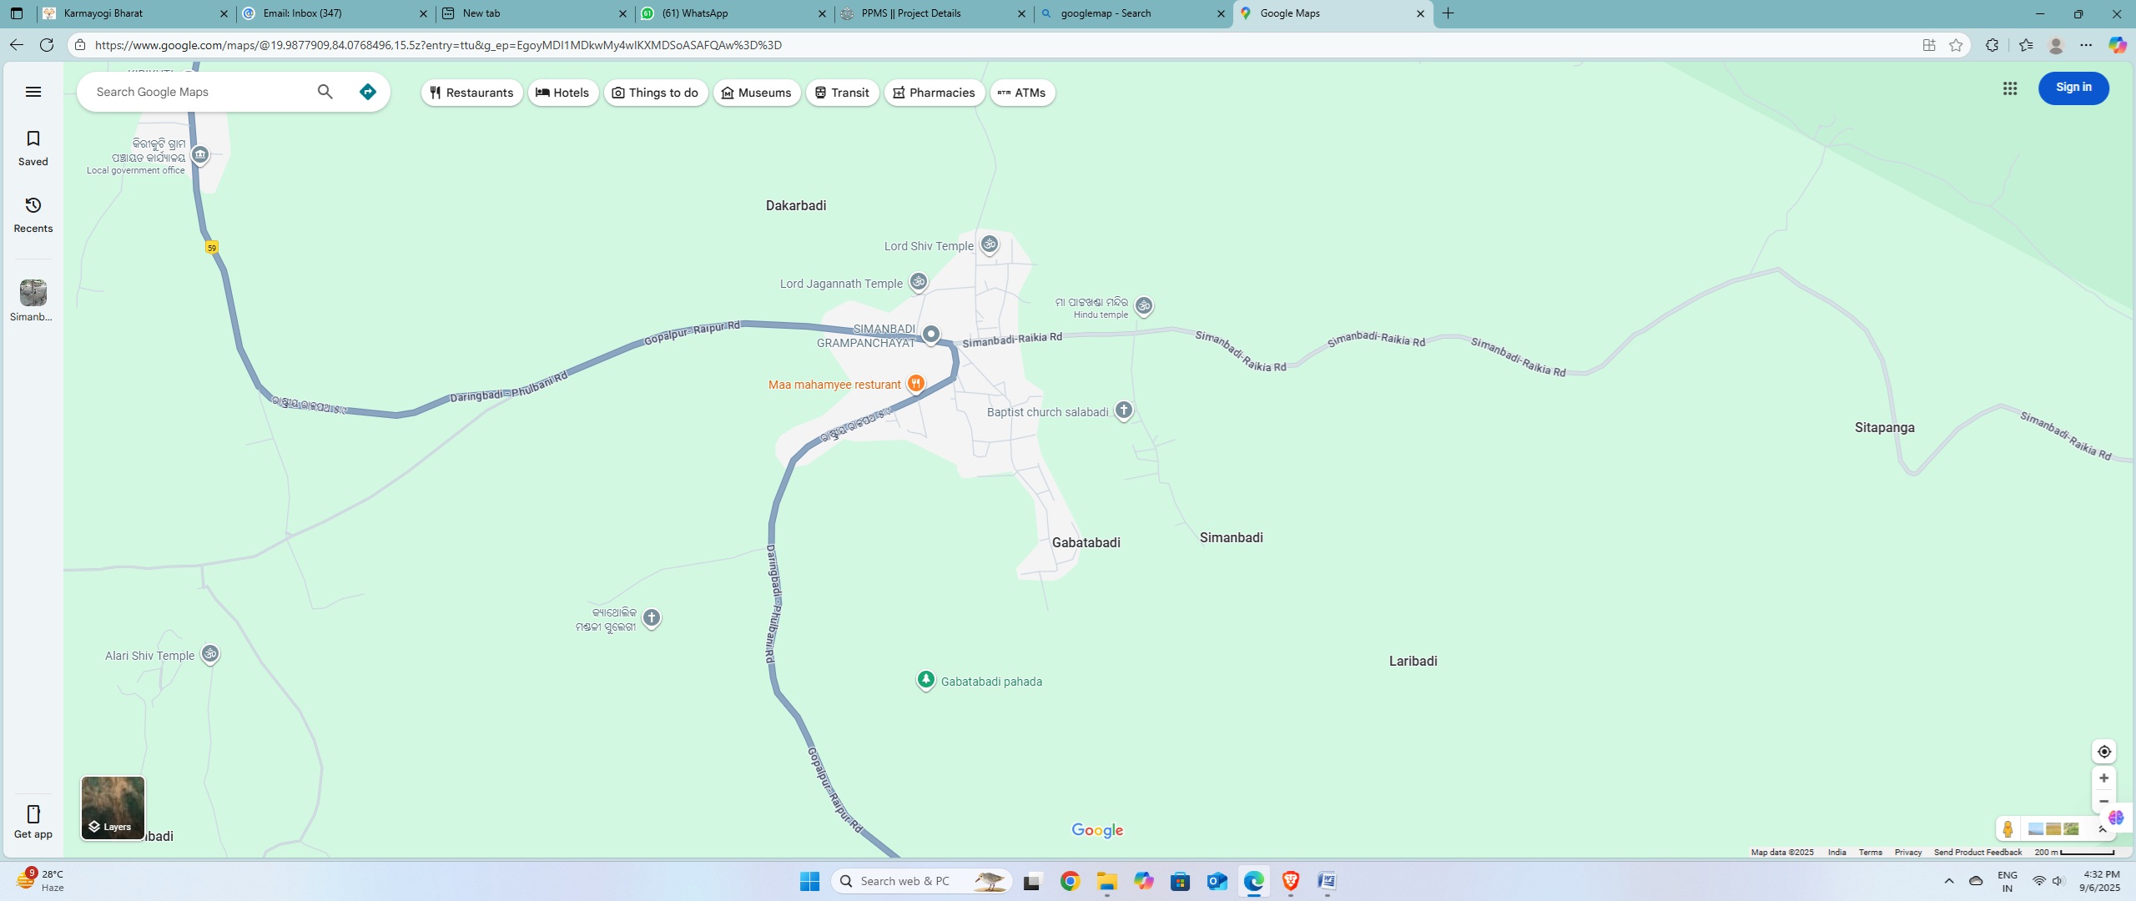Zoom out with the minus button
The width and height of the screenshot is (2136, 901).
tap(2103, 801)
